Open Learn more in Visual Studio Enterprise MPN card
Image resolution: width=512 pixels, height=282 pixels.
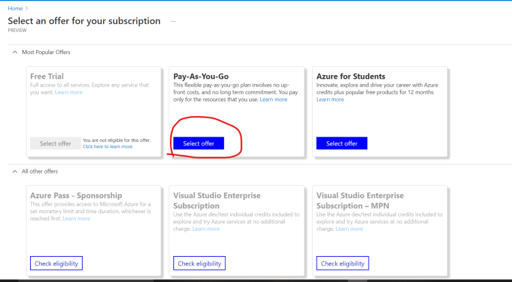[x=349, y=229]
